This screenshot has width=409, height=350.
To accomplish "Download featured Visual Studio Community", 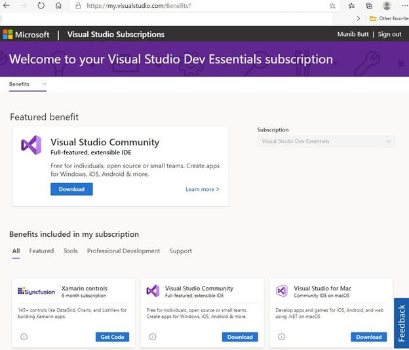I will tap(71, 189).
